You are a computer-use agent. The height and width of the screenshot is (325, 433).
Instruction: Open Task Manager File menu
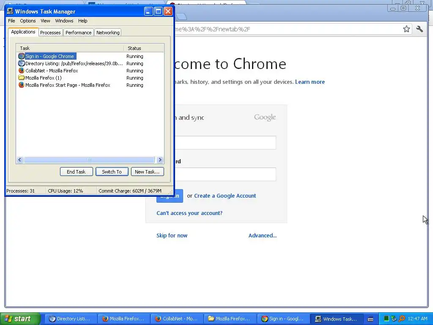coord(11,21)
